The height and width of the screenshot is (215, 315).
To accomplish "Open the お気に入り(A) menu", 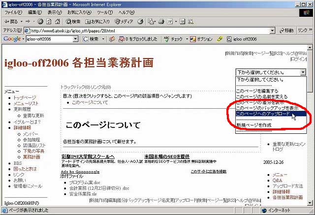I will (79, 12).
